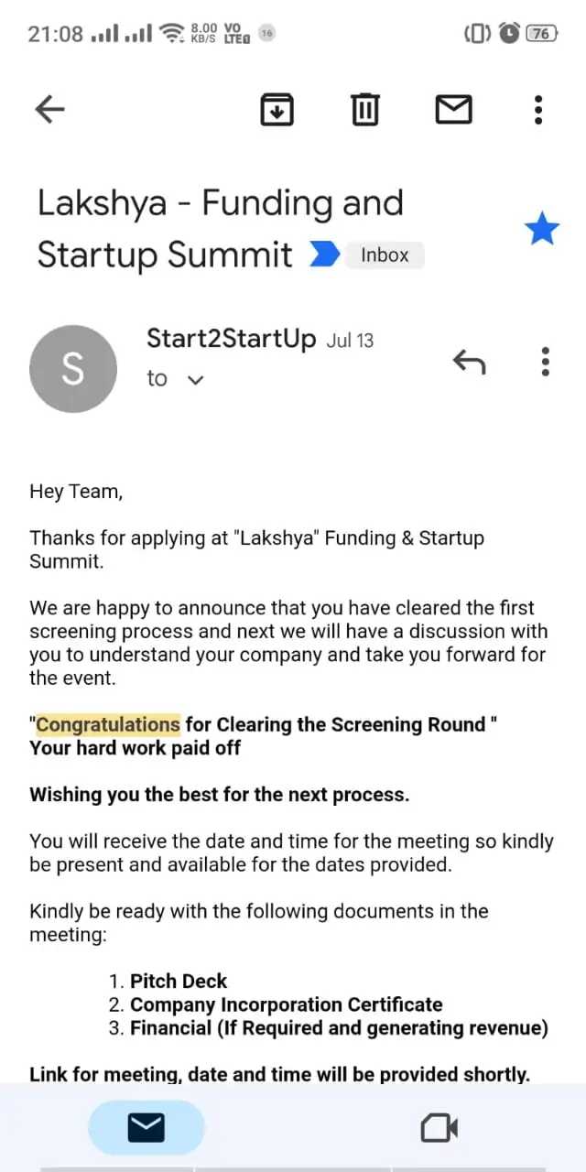This screenshot has width=586, height=1172.
Task: Tap the Start2StartUp sender name
Action: [x=231, y=340]
